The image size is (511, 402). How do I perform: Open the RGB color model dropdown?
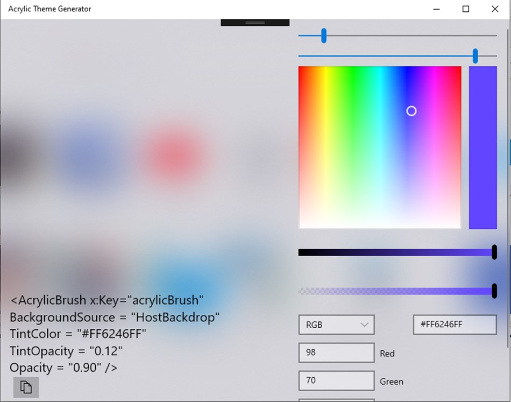coord(336,325)
